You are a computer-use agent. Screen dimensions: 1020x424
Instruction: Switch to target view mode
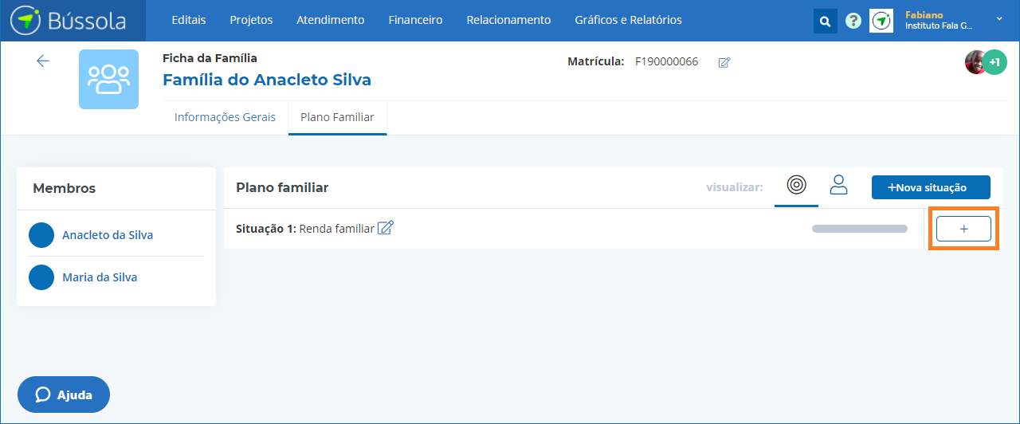[x=796, y=185]
